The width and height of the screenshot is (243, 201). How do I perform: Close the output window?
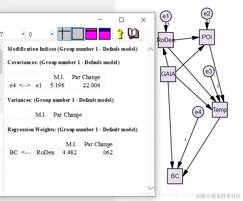click(143, 20)
